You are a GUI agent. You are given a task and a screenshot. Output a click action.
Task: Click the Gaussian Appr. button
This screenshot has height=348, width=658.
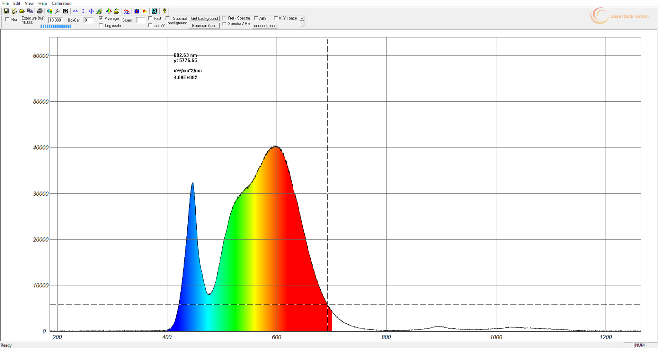(204, 26)
